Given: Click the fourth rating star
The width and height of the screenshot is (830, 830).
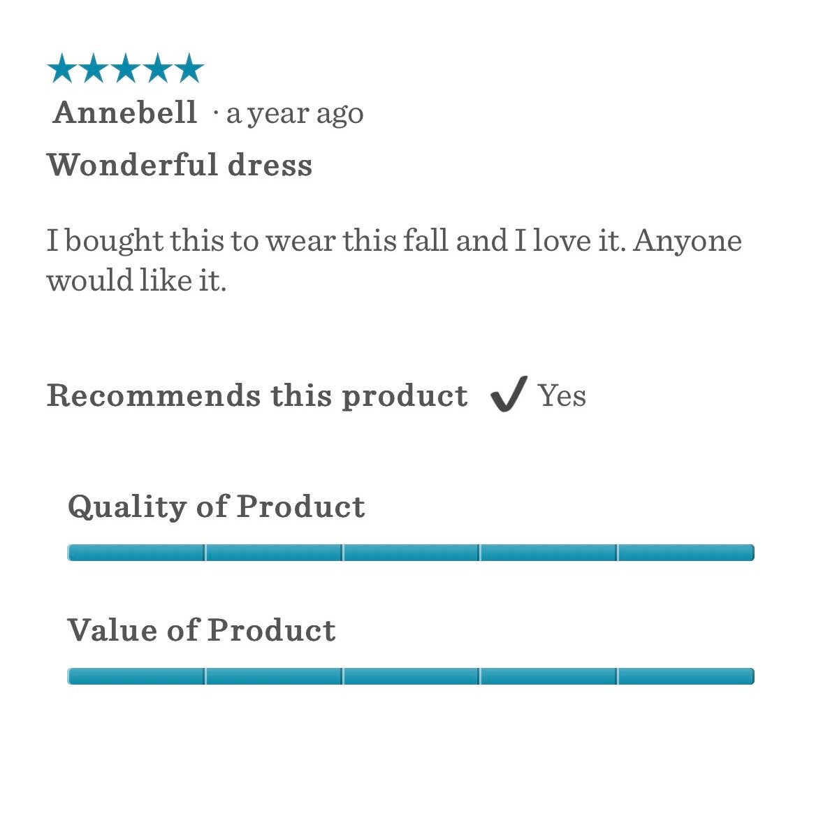Looking at the screenshot, I should click(157, 69).
